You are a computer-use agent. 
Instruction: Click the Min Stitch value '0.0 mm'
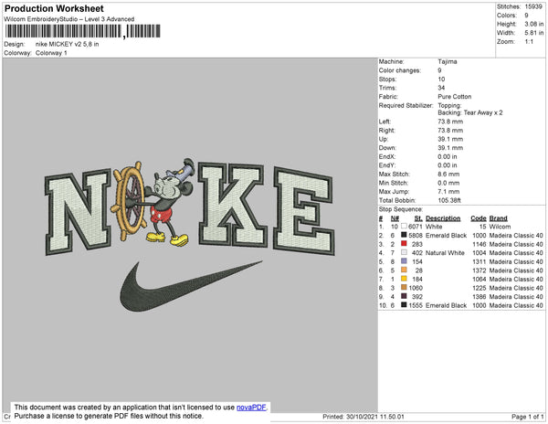(x=448, y=183)
